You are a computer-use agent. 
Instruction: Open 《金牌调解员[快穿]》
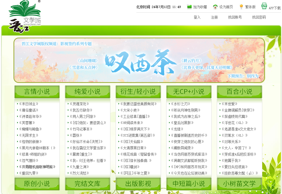point(238,110)
